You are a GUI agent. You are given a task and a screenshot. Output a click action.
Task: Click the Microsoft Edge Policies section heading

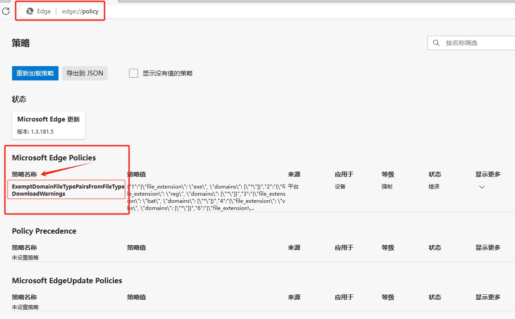(54, 158)
